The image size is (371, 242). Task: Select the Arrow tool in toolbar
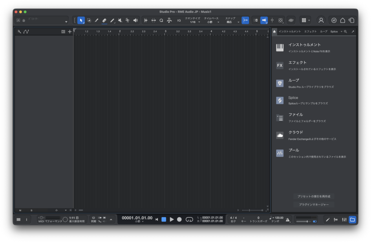[x=81, y=20]
